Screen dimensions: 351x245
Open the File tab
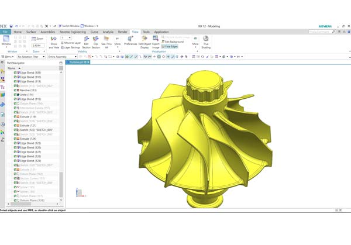click(x=5, y=32)
